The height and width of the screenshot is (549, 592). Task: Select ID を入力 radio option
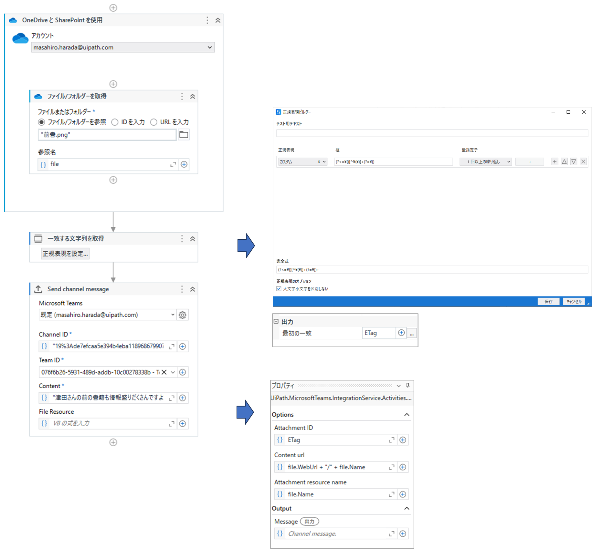(x=115, y=122)
